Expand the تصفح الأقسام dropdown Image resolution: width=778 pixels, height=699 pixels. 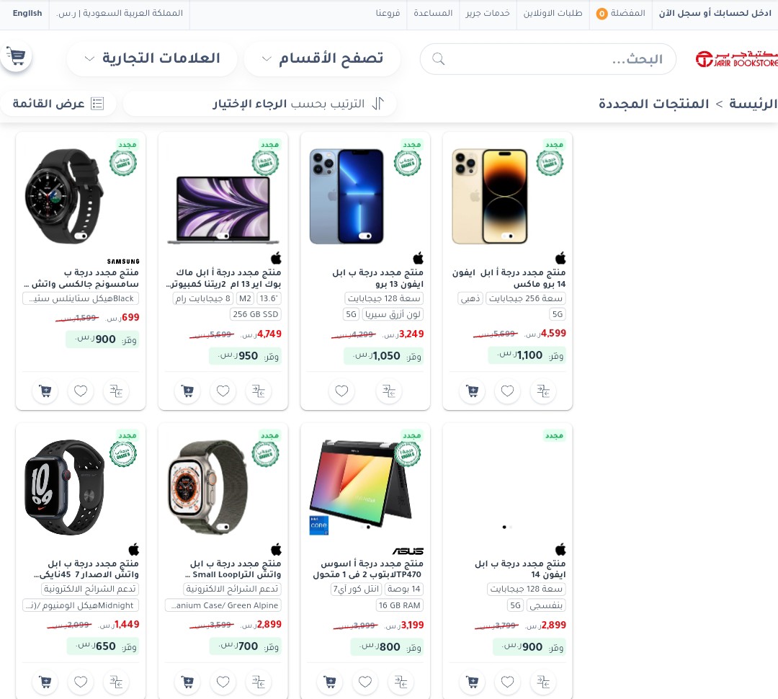(323, 58)
